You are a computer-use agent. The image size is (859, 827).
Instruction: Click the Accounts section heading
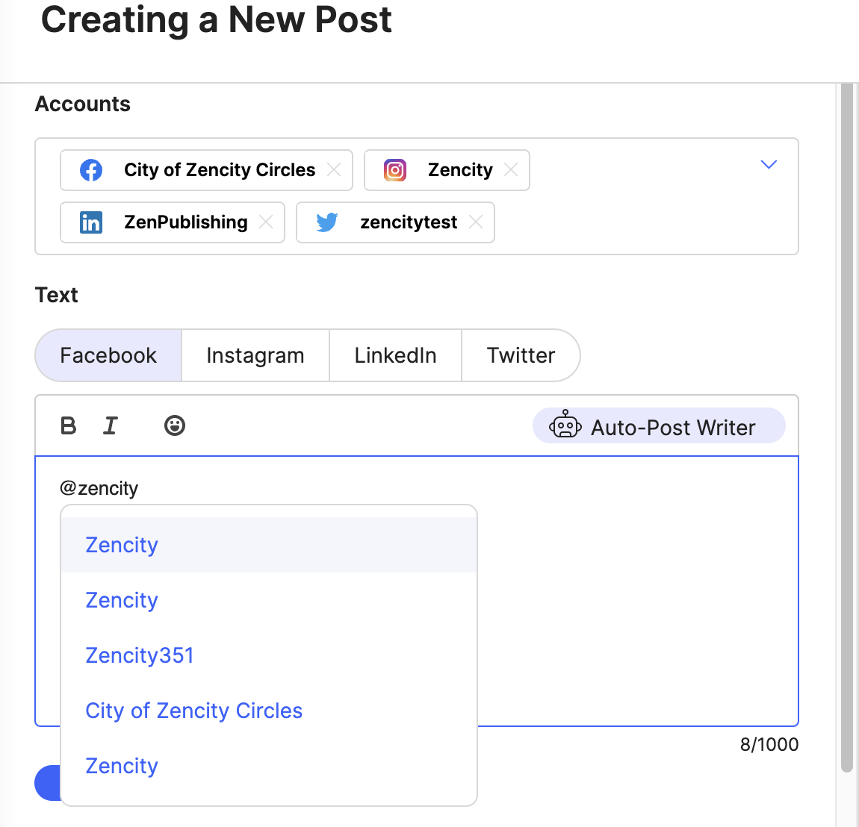(83, 104)
